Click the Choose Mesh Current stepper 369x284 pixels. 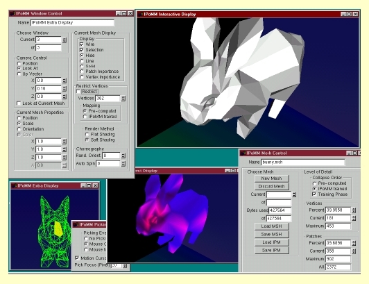(294, 194)
